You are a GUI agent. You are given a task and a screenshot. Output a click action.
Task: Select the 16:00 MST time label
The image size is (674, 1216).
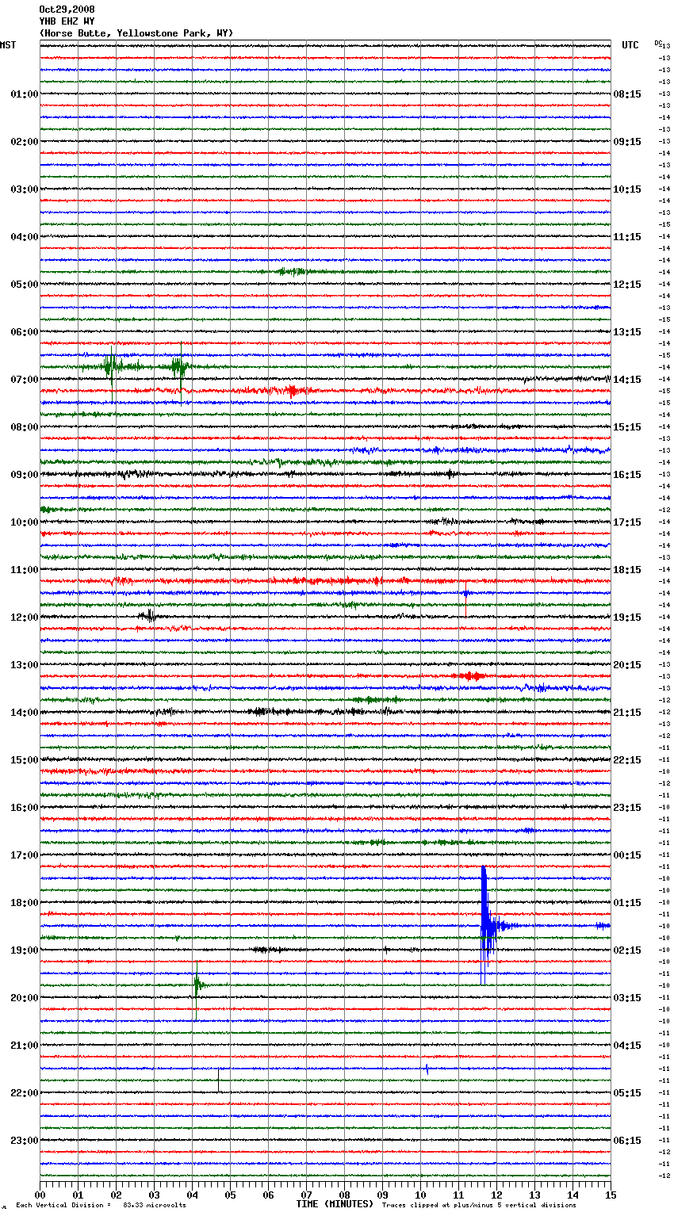coord(25,808)
